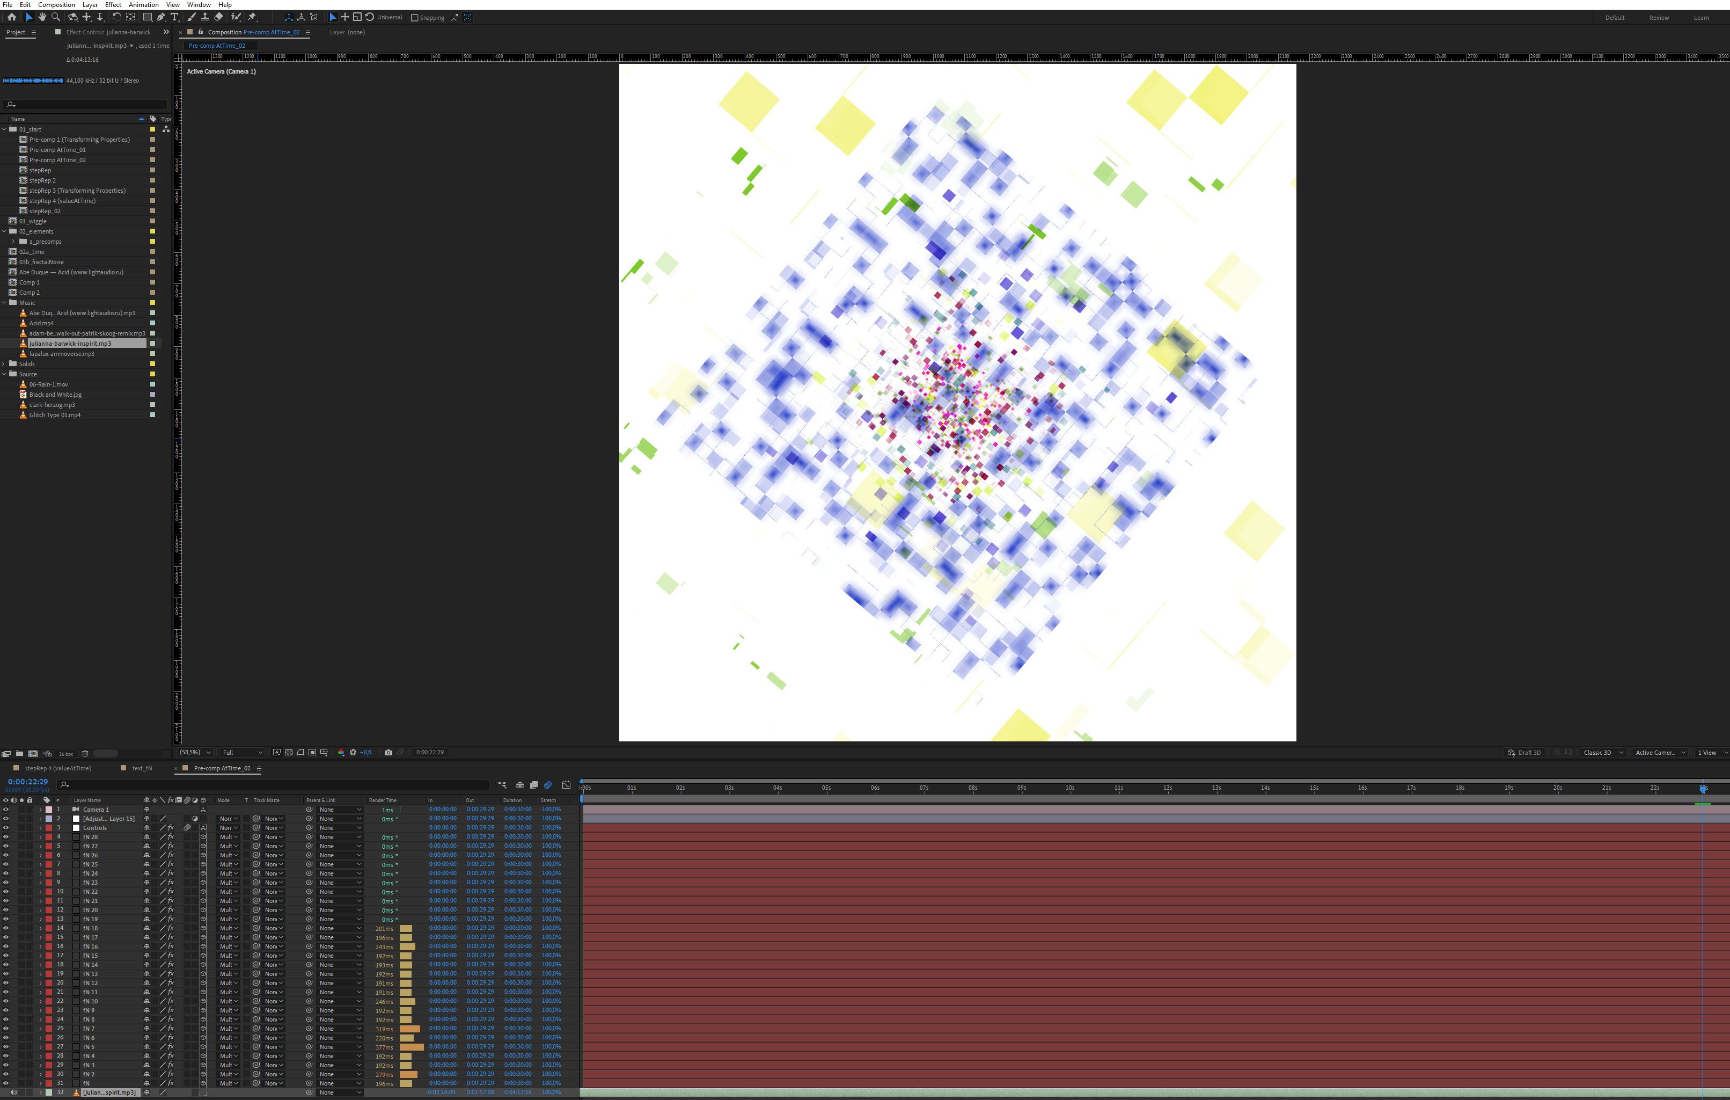Click the Review workspace button
This screenshot has width=1730, height=1100.
pos(1658,18)
